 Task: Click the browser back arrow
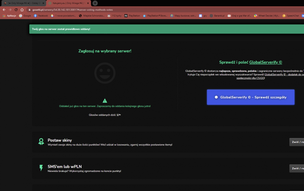click(x=4, y=10)
